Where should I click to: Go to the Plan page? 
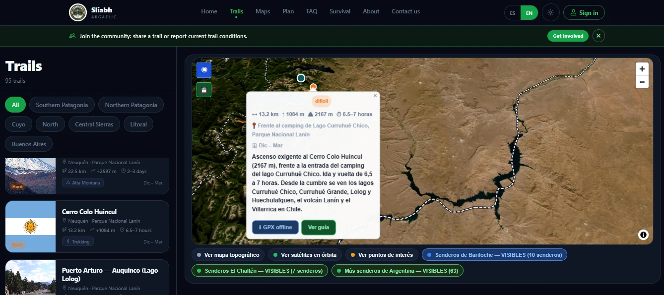288,11
